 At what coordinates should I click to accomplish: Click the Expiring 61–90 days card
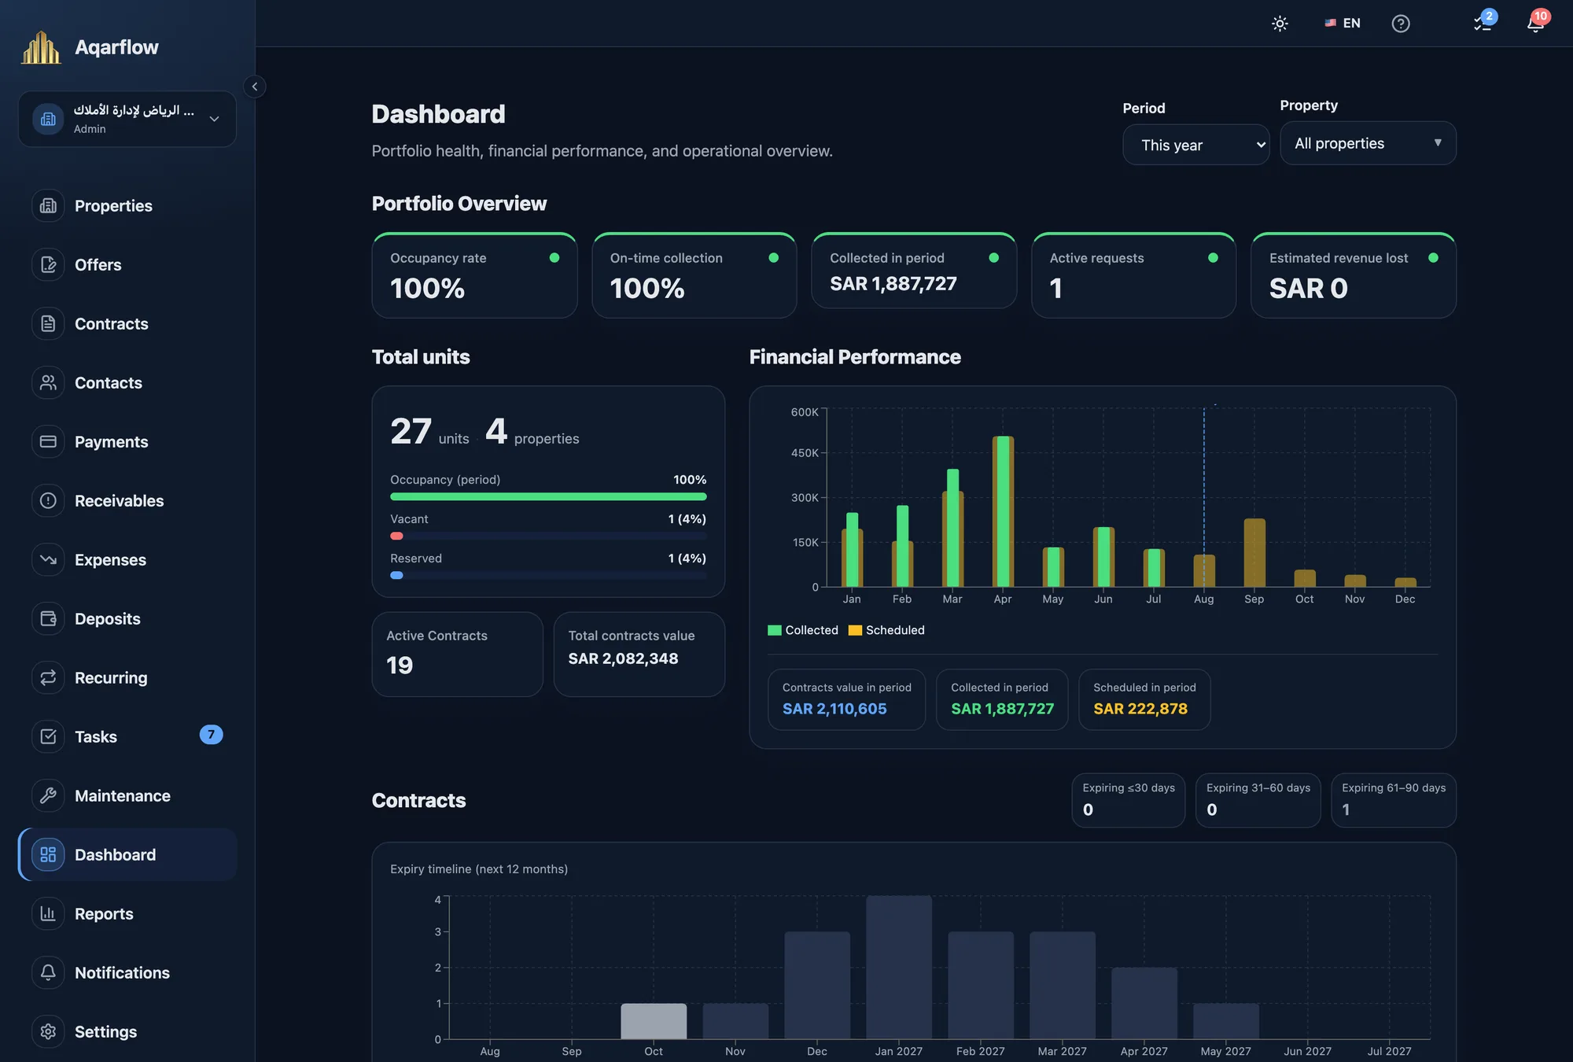1393,800
